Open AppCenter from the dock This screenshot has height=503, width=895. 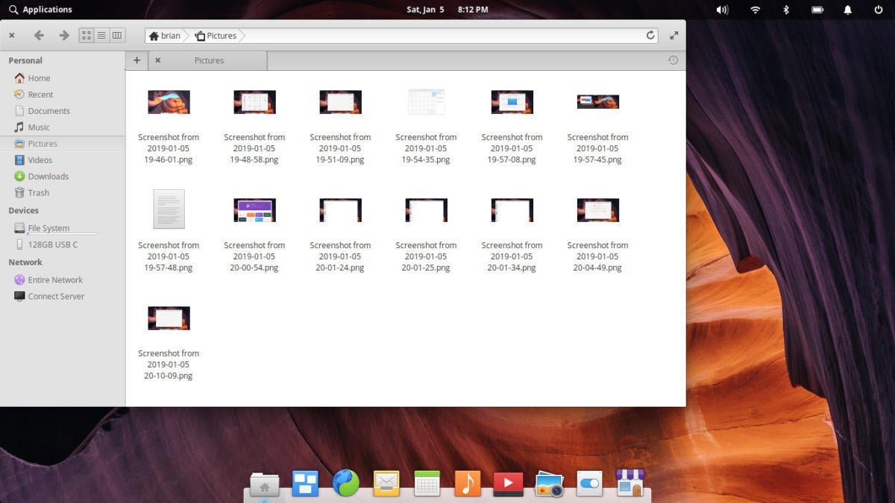[x=629, y=483]
